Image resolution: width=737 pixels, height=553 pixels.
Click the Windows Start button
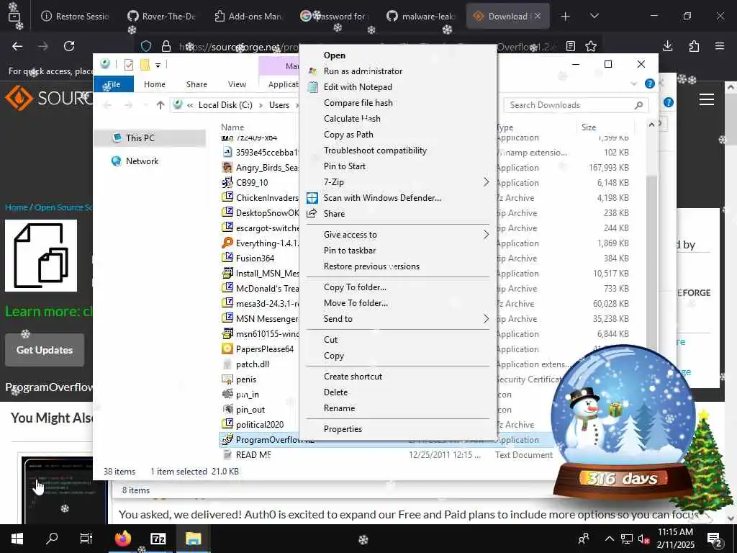(x=17, y=539)
